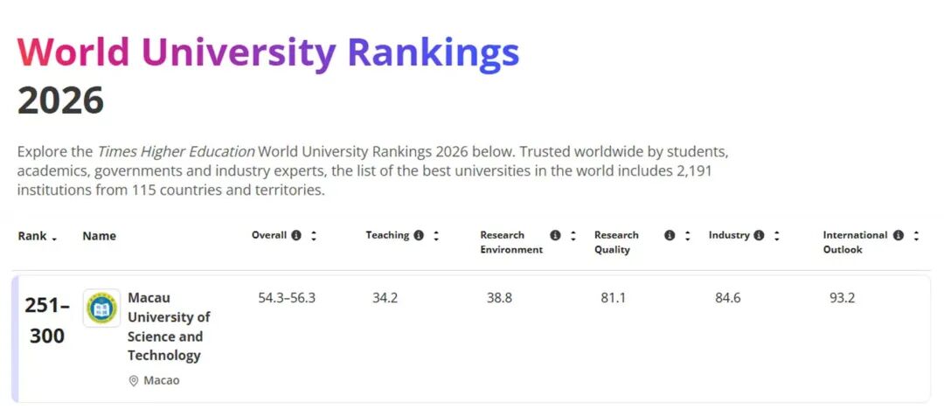
Task: Sort by Teaching score arrows
Action: [436, 236]
